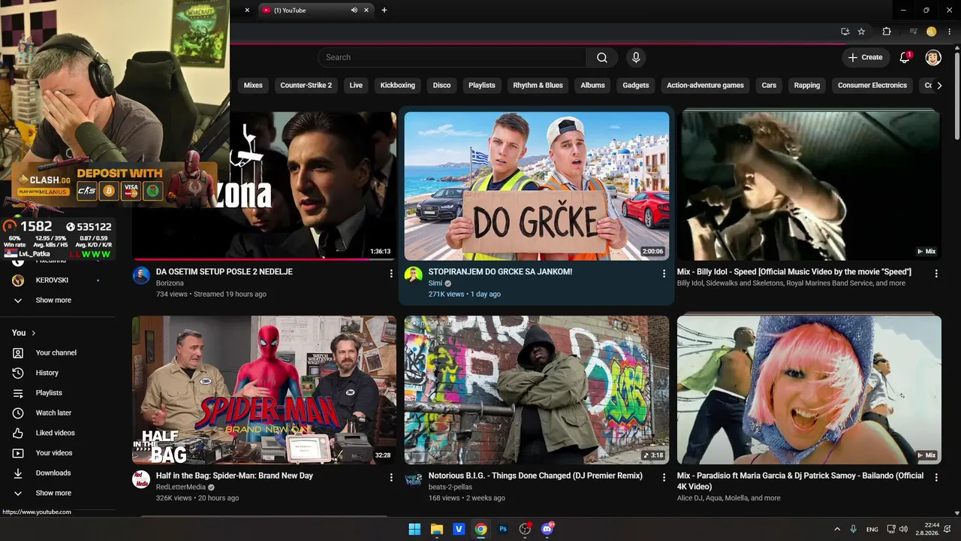Open RedLetterMedia channel avatar
This screenshot has width=961, height=541.
pyautogui.click(x=141, y=479)
